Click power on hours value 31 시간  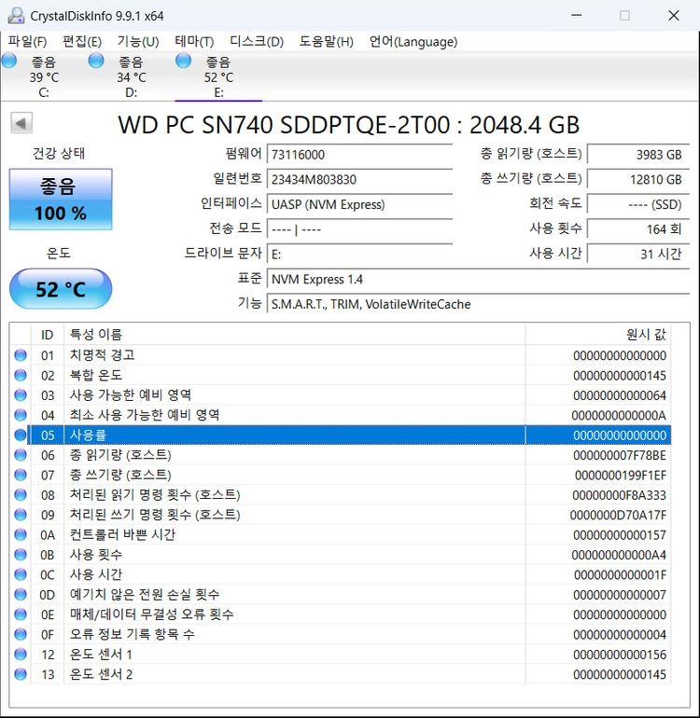click(638, 254)
